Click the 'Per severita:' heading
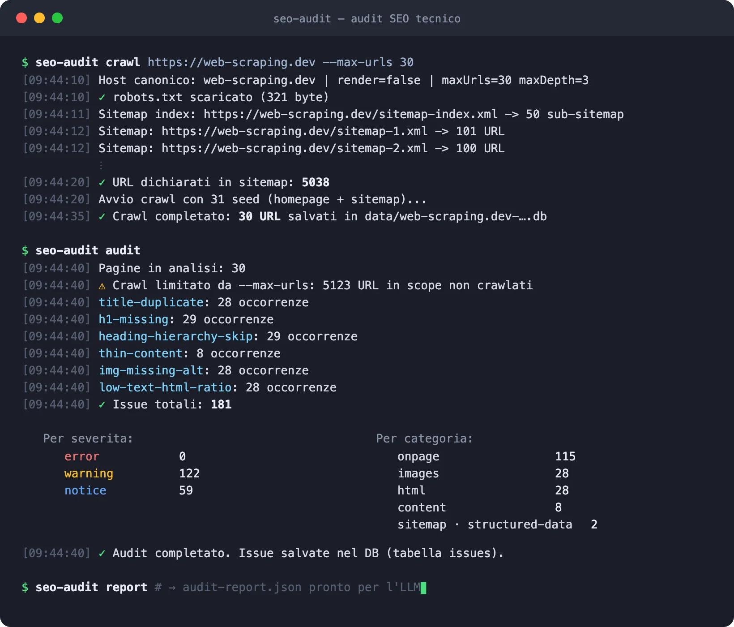 88,438
